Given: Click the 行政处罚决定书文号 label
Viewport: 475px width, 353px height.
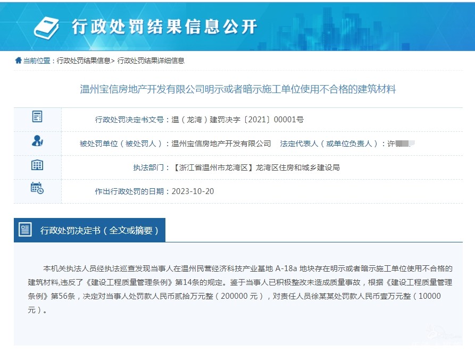Looking at the screenshot, I should pos(129,120).
